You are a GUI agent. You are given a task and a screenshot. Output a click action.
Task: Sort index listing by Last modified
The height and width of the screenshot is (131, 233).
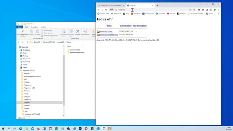[126, 25]
